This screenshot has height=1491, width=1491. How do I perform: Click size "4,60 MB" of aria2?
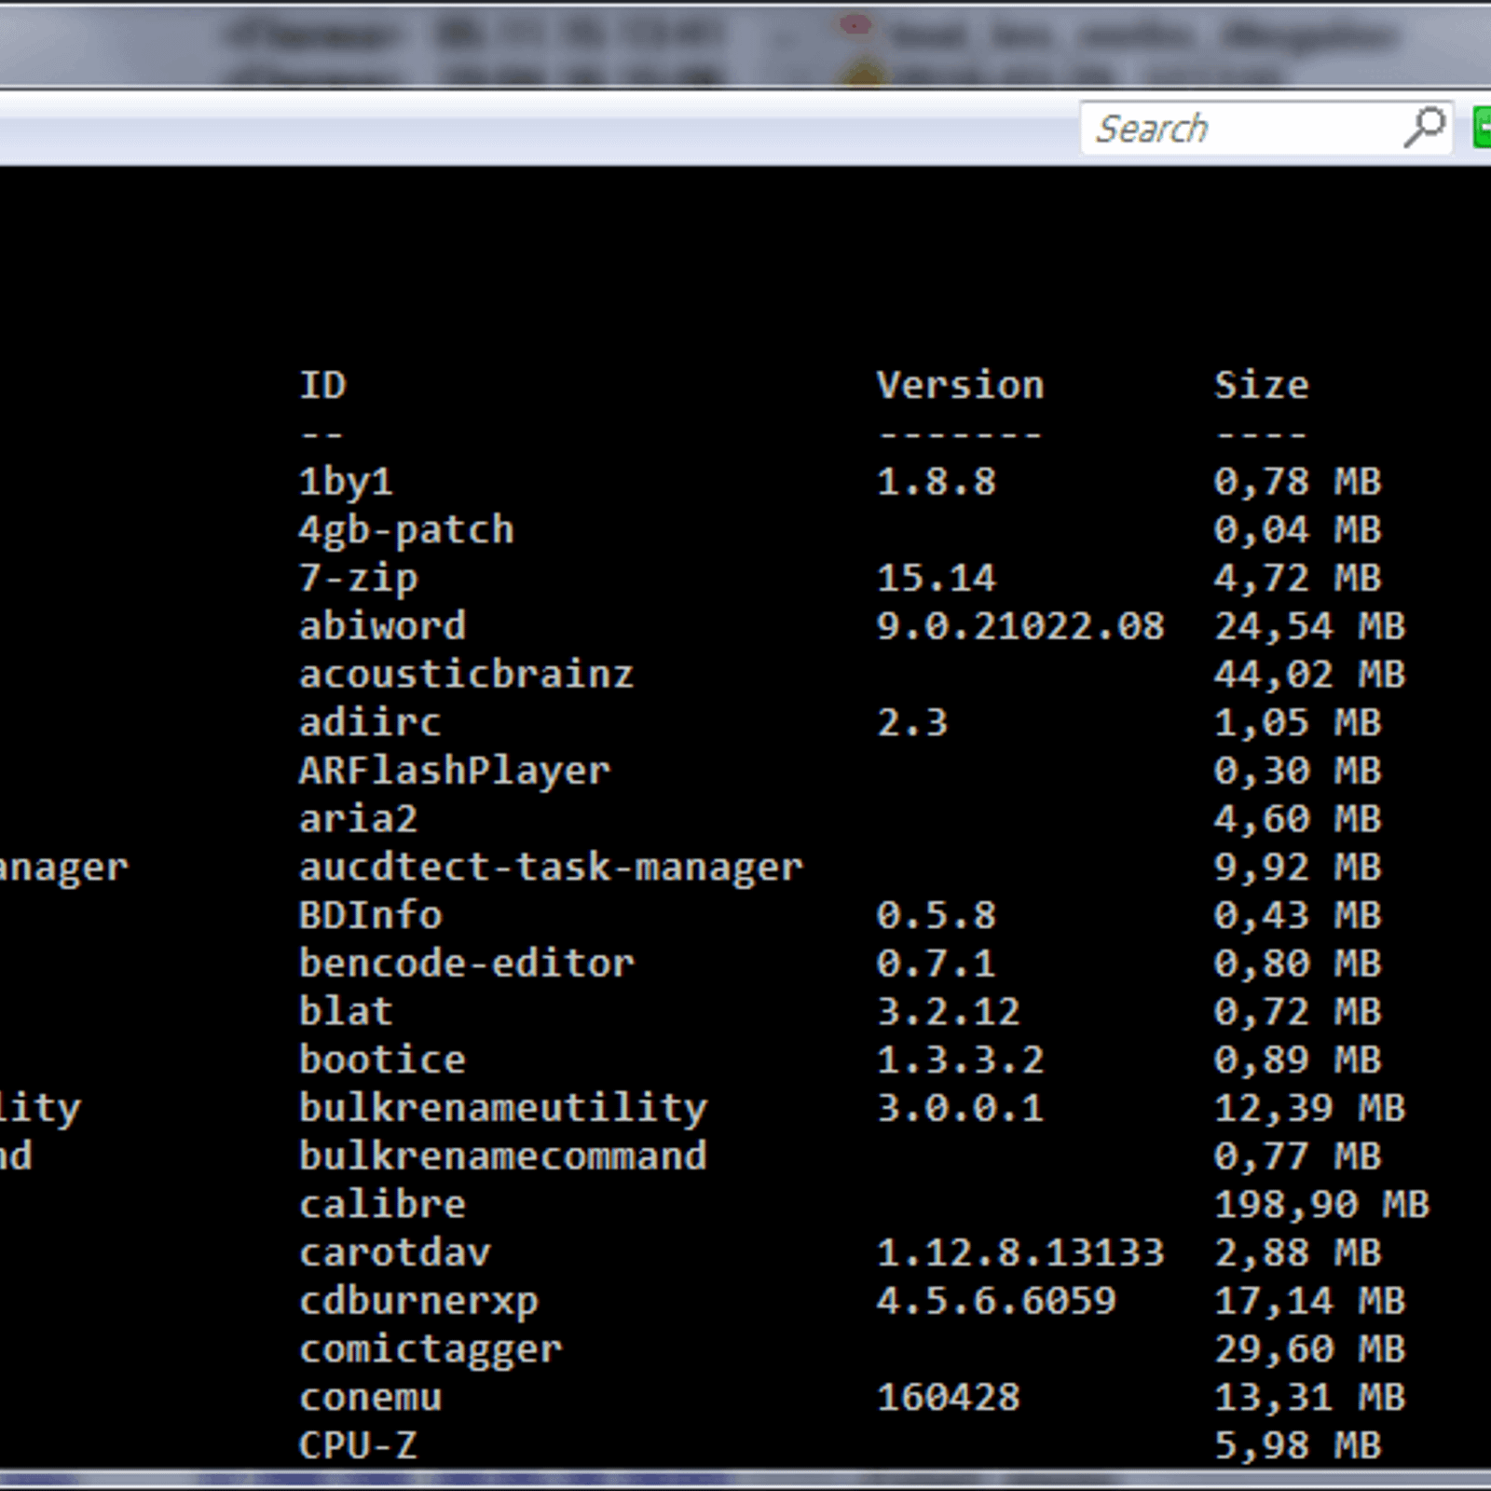[x=1297, y=819]
